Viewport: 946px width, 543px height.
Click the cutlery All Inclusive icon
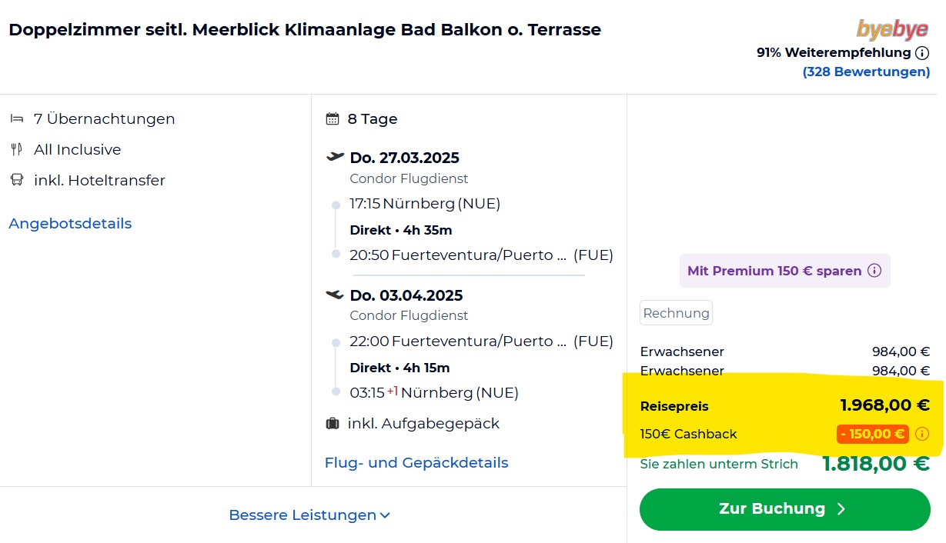click(17, 150)
